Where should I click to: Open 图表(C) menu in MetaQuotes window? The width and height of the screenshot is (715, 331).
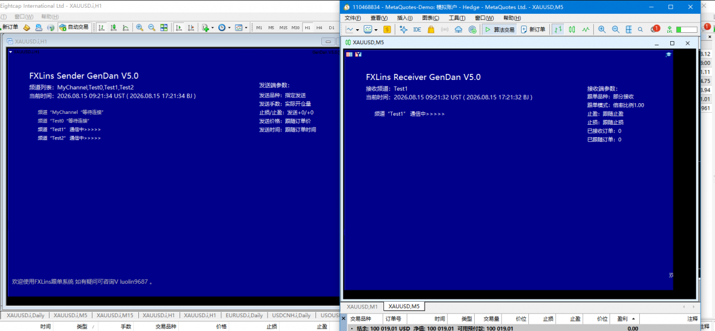tap(431, 18)
